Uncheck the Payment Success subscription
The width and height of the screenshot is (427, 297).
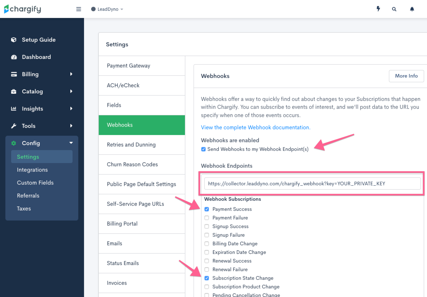point(207,209)
